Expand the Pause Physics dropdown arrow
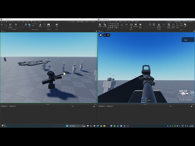This screenshot has width=195, height=146. (12, 28)
